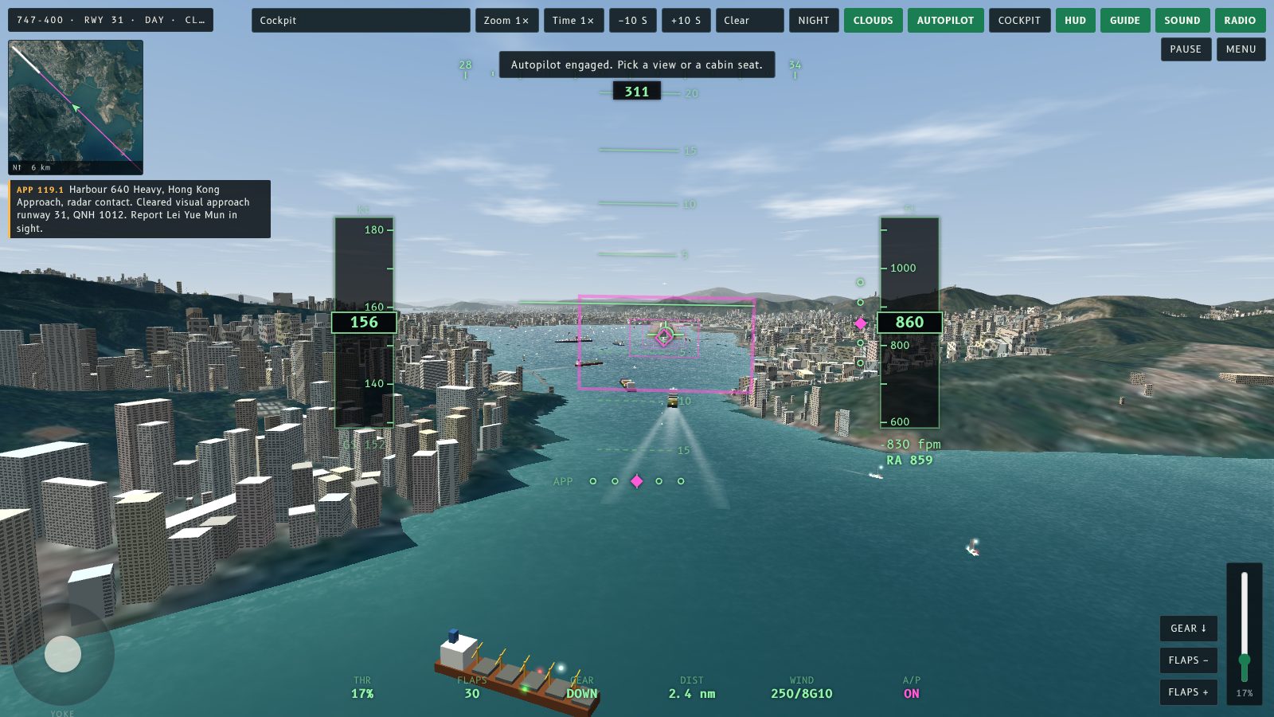Click the flight path vector symbol
The height and width of the screenshot is (717, 1274).
[664, 335]
